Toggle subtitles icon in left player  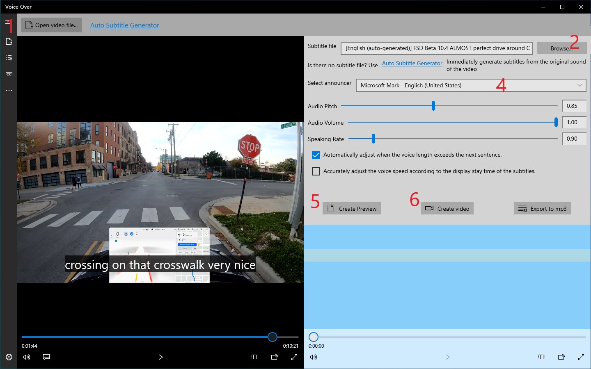click(46, 357)
